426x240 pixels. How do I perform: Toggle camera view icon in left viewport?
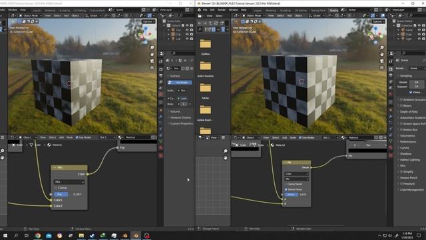(x=152, y=61)
